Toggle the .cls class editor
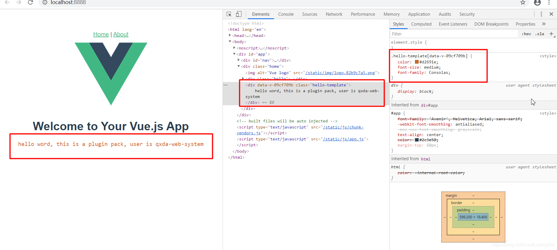557x250 pixels. tap(540, 34)
